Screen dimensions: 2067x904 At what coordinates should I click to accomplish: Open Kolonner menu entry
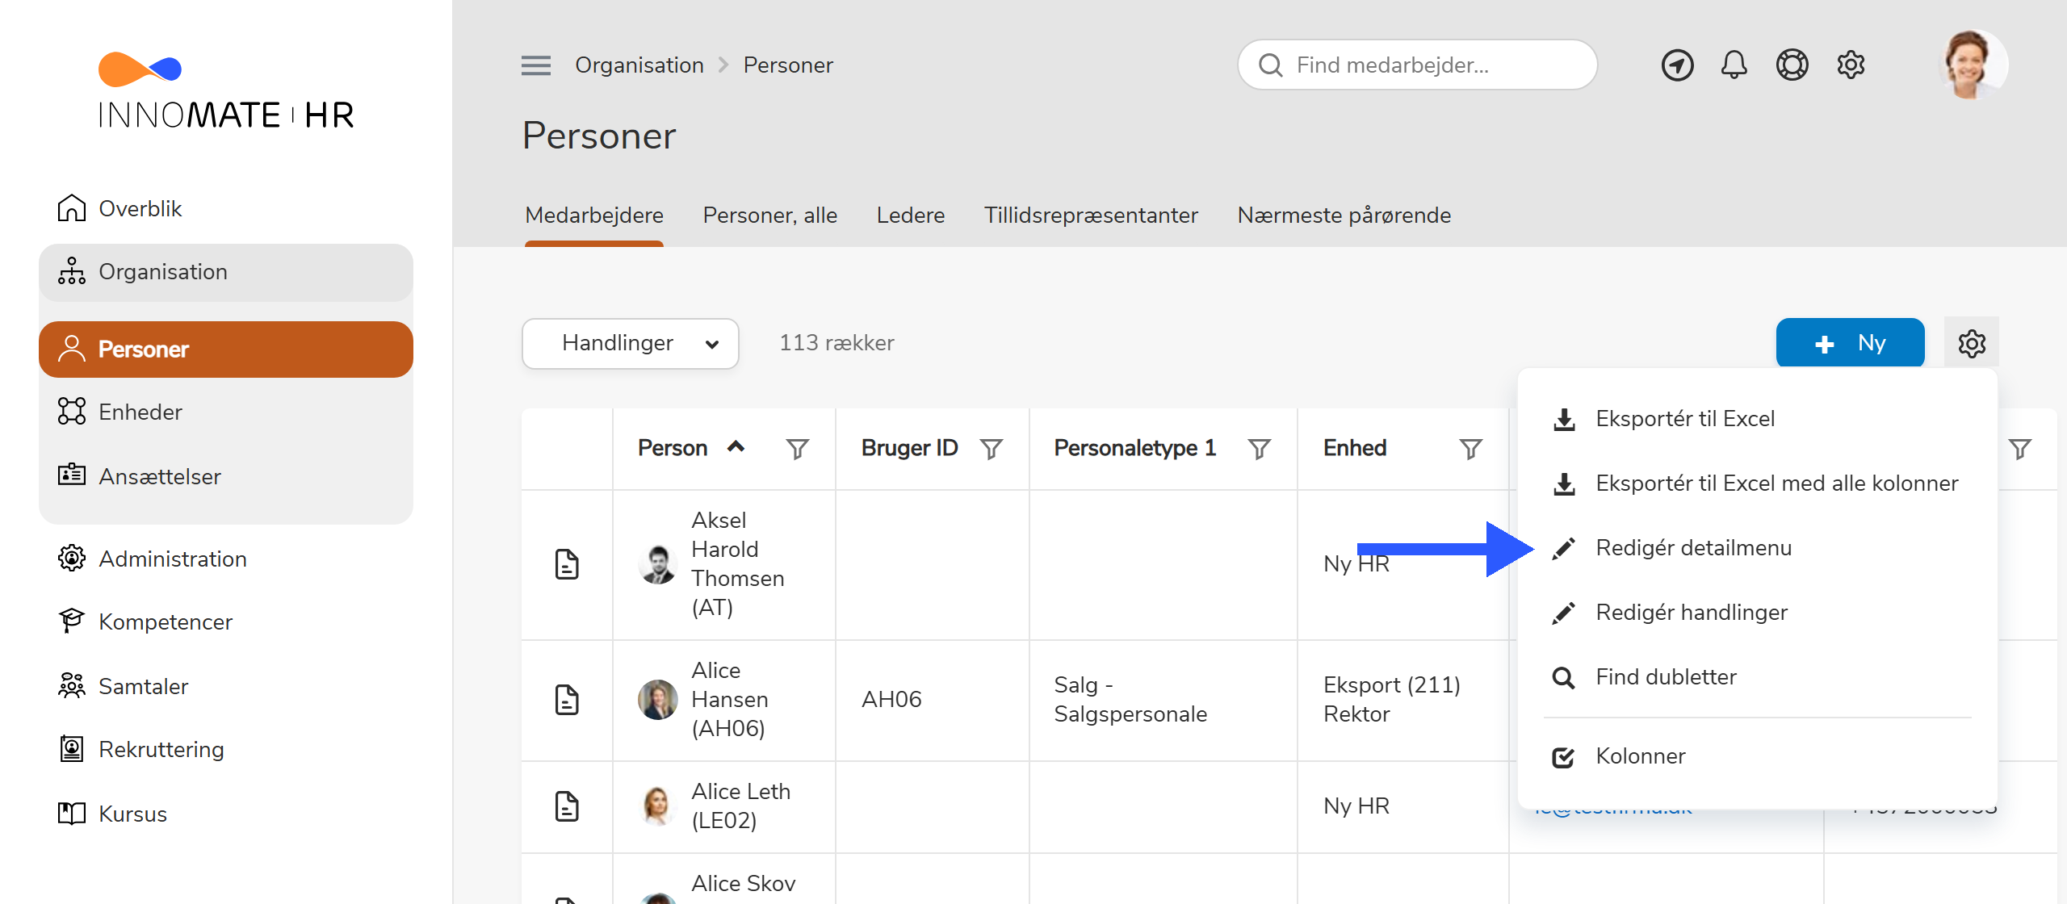(1758, 756)
